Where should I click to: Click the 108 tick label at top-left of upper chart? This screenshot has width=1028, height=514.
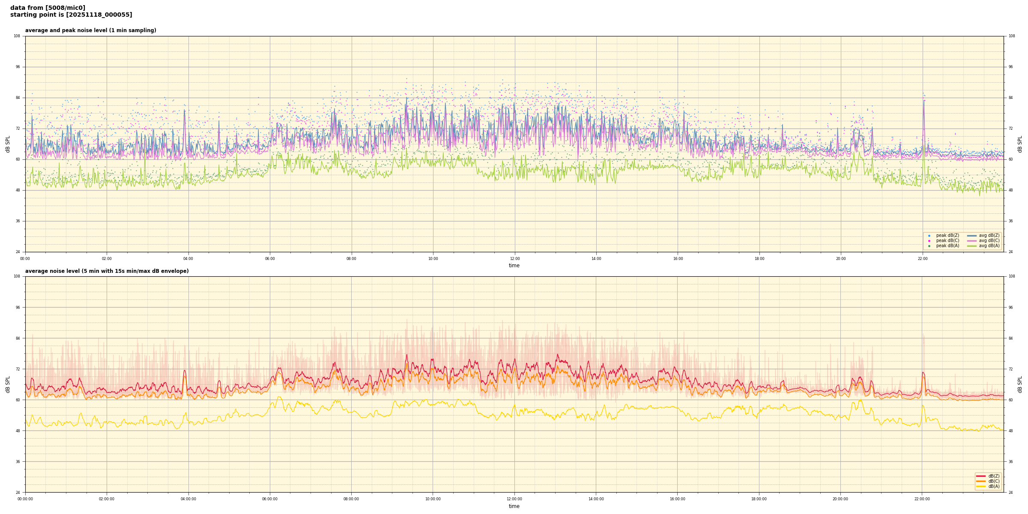tap(17, 36)
